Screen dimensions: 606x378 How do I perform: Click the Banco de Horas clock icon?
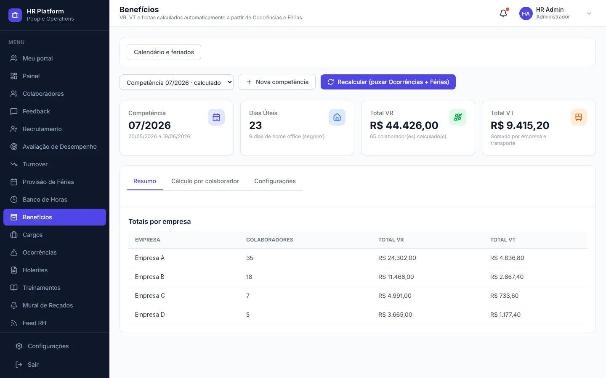14,199
